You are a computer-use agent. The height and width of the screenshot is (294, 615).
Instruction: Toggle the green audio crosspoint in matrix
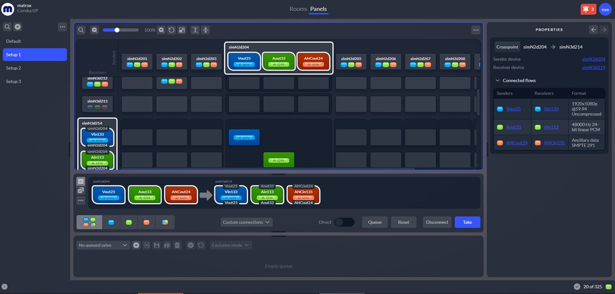coord(279,160)
